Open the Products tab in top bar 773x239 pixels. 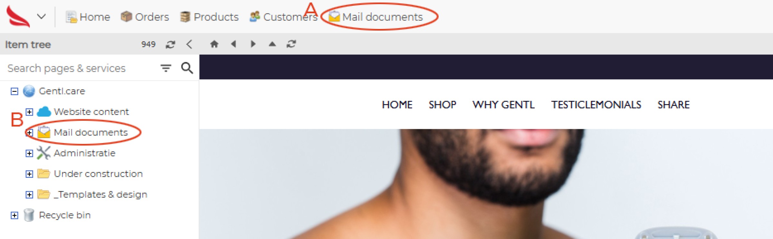[209, 17]
